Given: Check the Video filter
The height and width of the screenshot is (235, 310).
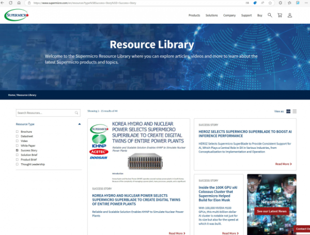Looking at the screenshot, I should pos(17,141).
